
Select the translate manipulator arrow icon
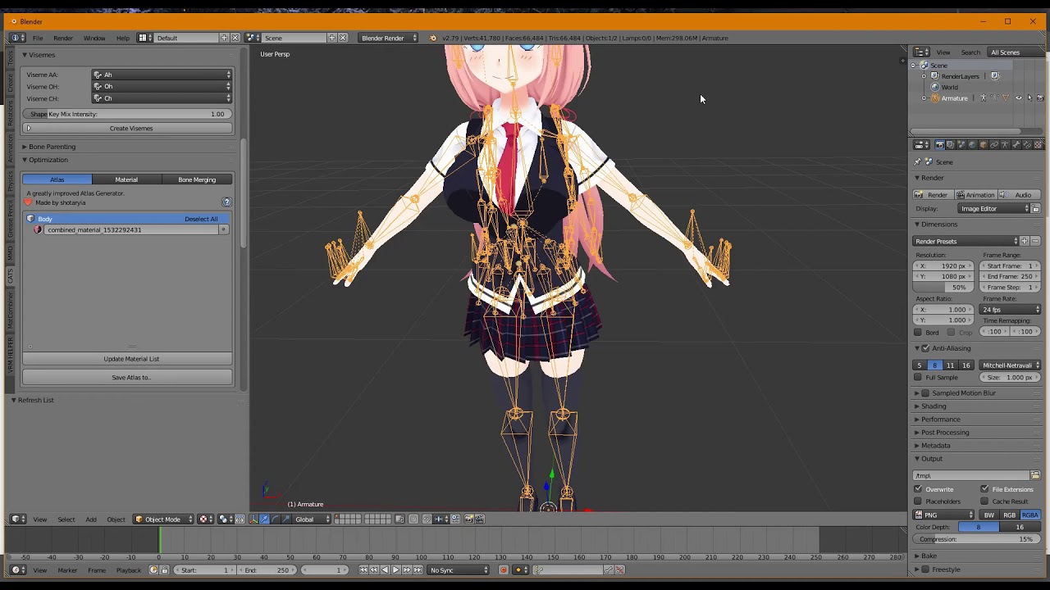pos(264,519)
